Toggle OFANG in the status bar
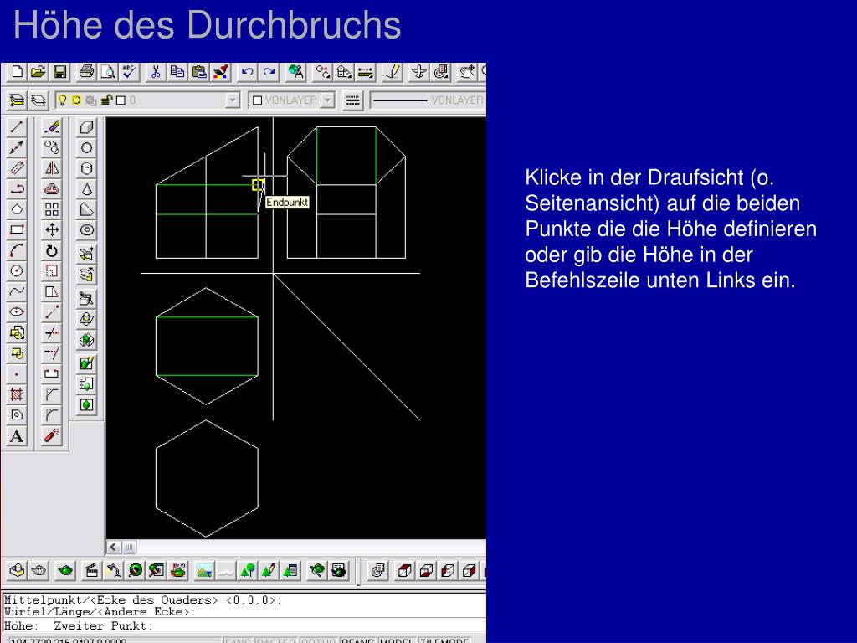Screen dimensions: 857x643 (357, 640)
